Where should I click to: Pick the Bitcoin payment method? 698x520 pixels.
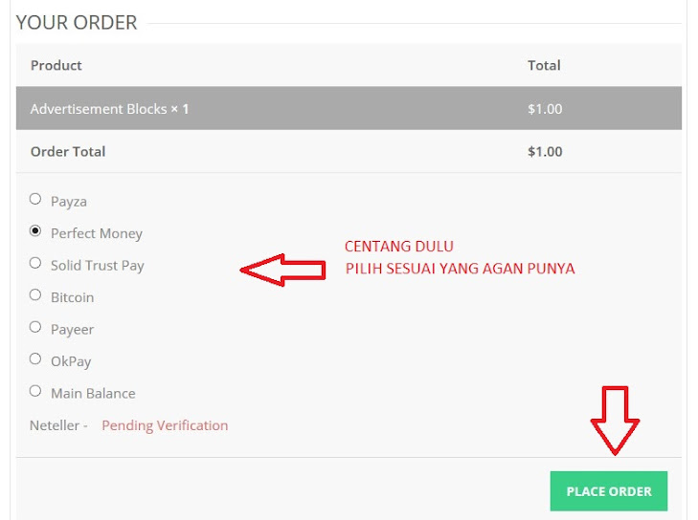(x=35, y=294)
